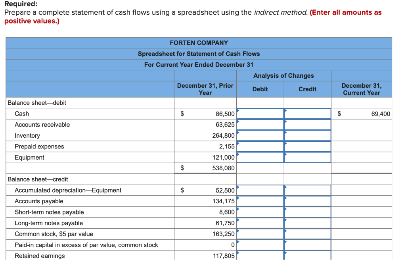
Task: Click the Debit cell for Prepaid expenses
Action: point(260,146)
